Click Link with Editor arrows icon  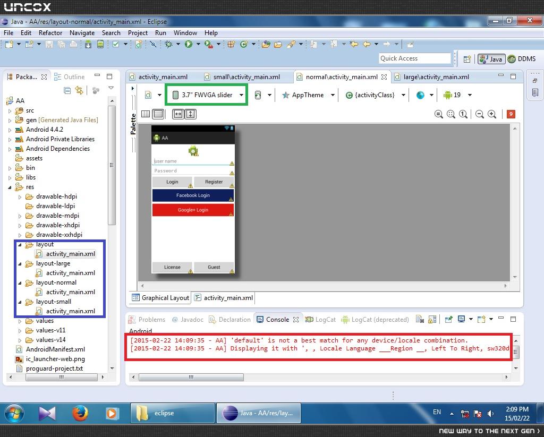click(80, 90)
